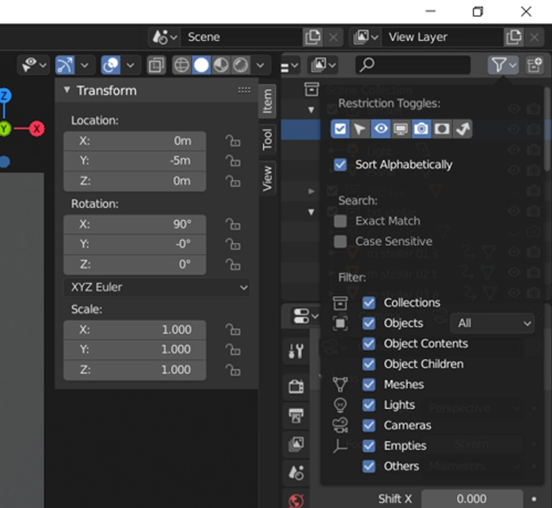Click the Outliner filter funnel button
Image resolution: width=552 pixels, height=508 pixels.
click(x=503, y=65)
